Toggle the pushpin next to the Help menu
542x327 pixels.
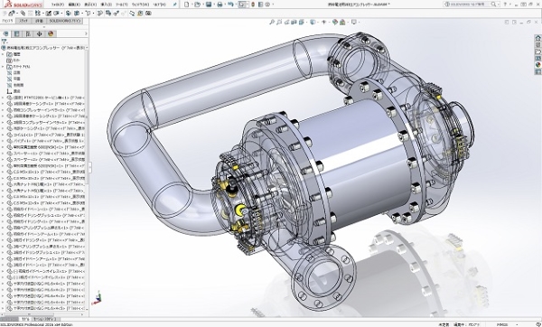(175, 5)
